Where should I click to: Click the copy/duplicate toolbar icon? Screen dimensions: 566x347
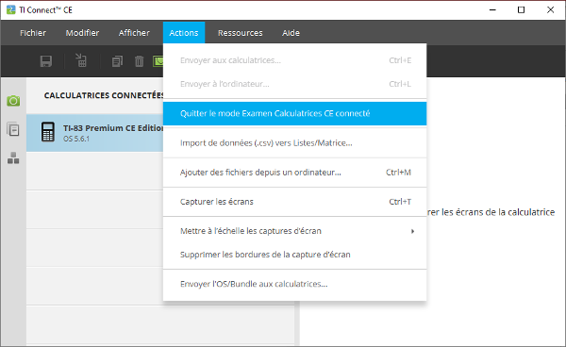[117, 61]
